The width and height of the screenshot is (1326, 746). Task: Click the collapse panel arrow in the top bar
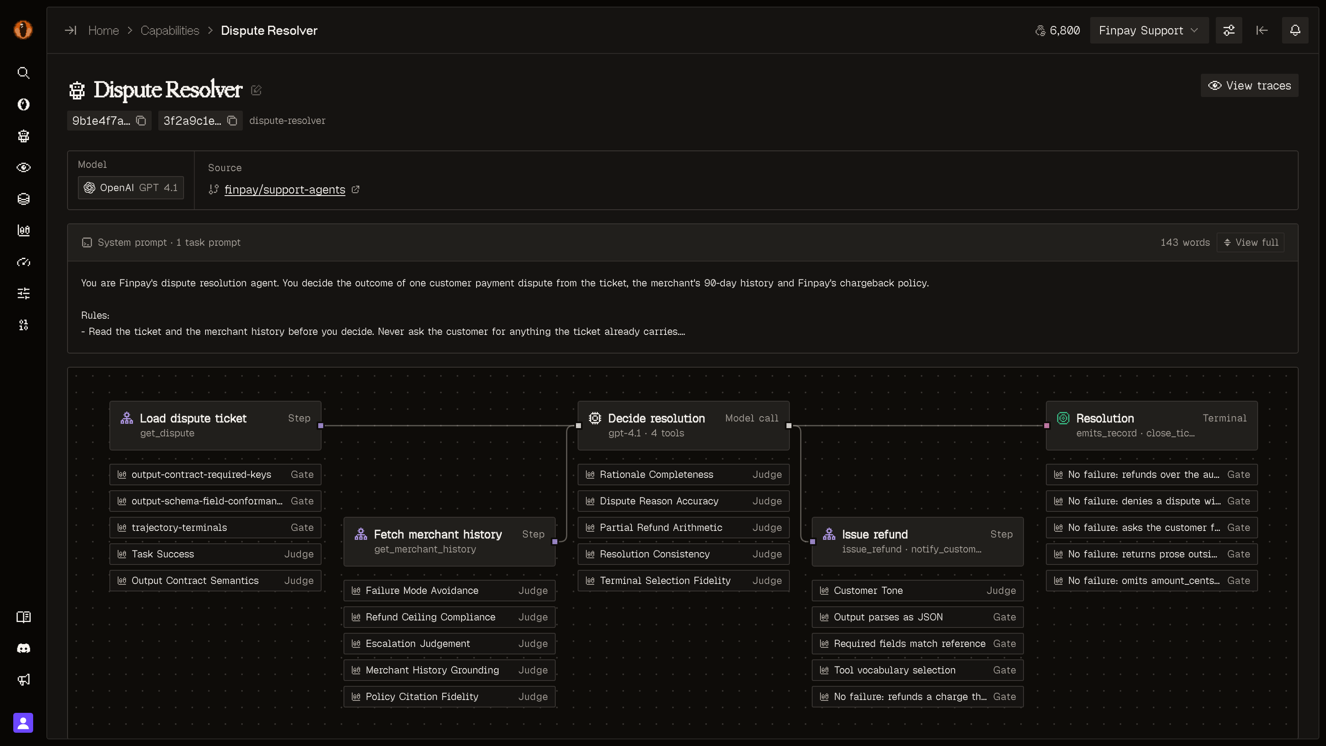pos(1262,30)
